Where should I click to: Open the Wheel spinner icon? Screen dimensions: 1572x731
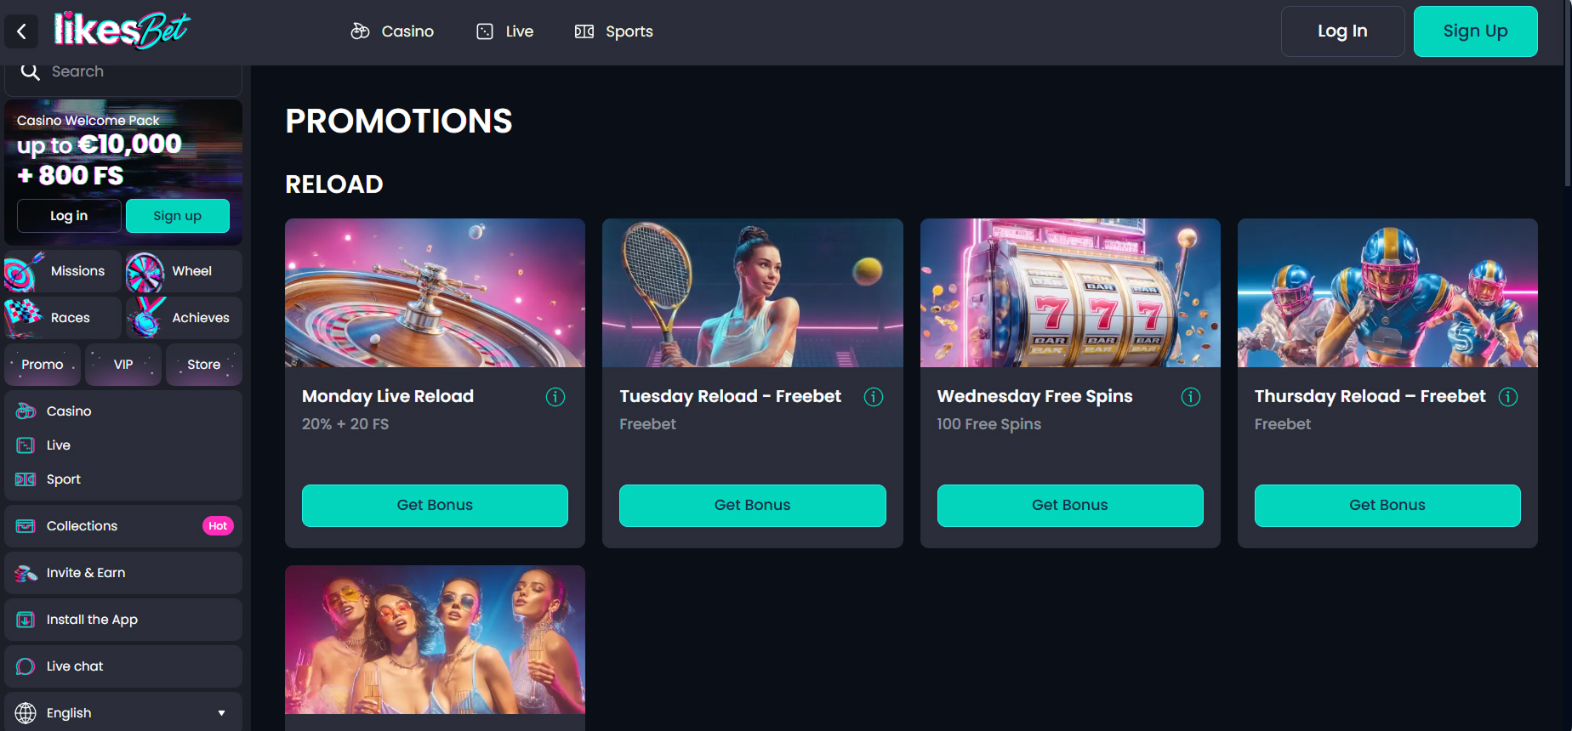[145, 272]
